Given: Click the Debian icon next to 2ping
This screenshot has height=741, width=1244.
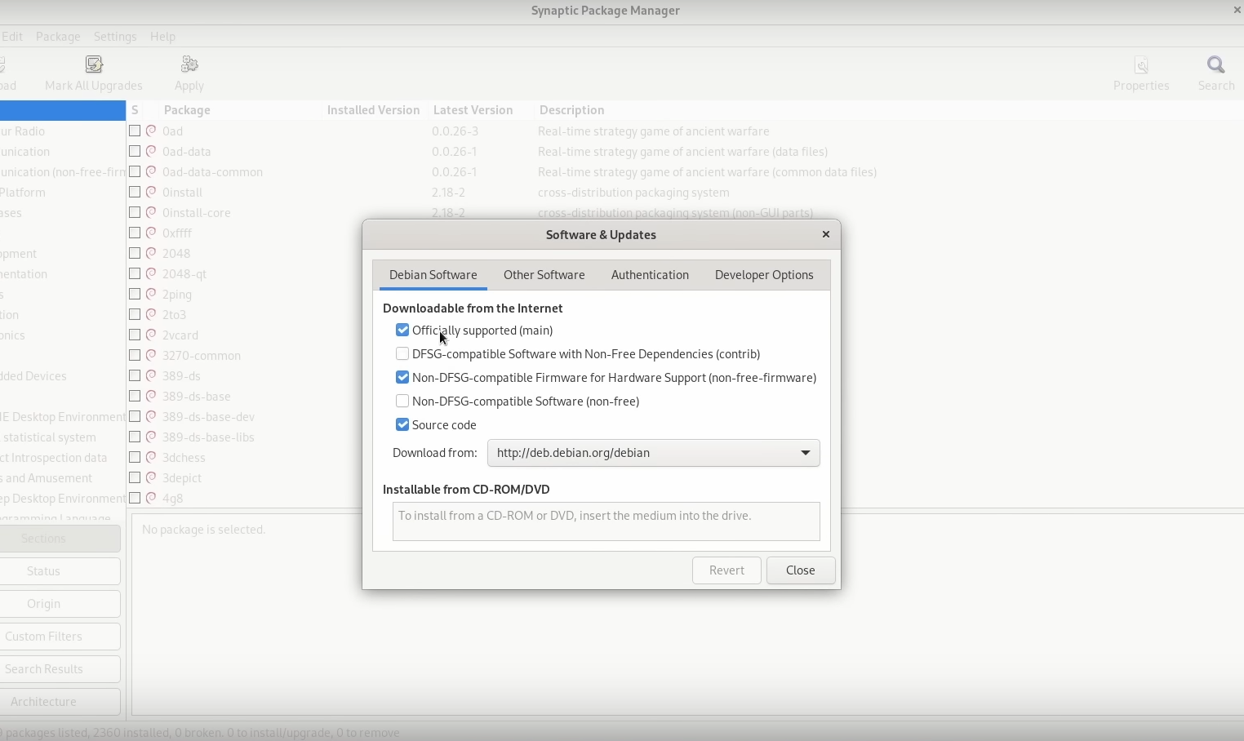Looking at the screenshot, I should tap(151, 294).
